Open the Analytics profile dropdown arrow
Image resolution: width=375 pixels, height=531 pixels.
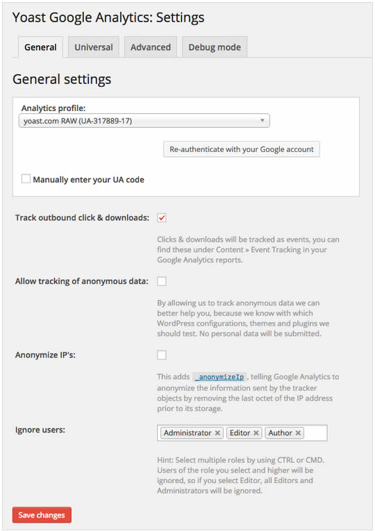(x=262, y=121)
